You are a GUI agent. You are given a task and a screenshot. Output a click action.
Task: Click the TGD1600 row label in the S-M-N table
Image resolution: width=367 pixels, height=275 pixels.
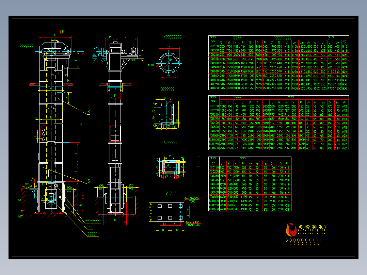pos(214,88)
